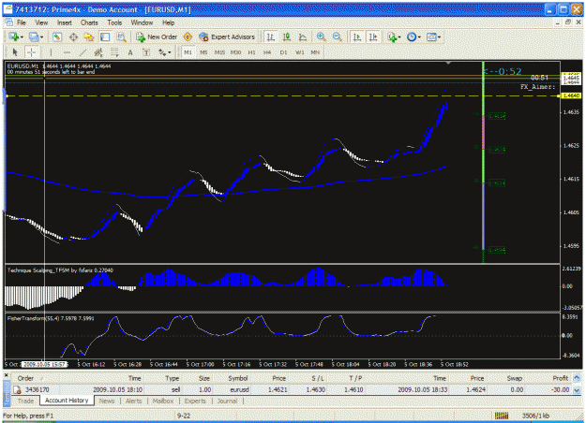Draw a trendline with the line tool
The width and height of the screenshot is (586, 423).
[83, 52]
